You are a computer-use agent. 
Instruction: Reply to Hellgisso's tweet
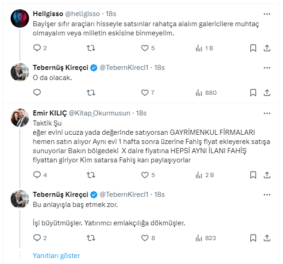coord(37,48)
